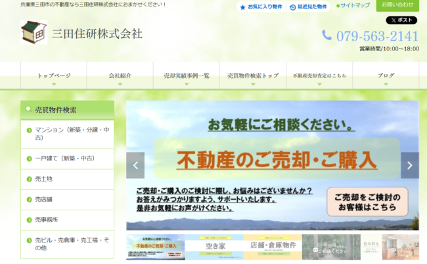Open 最近見た物件 recently viewed link
The image size is (427, 264).
[x=308, y=7]
